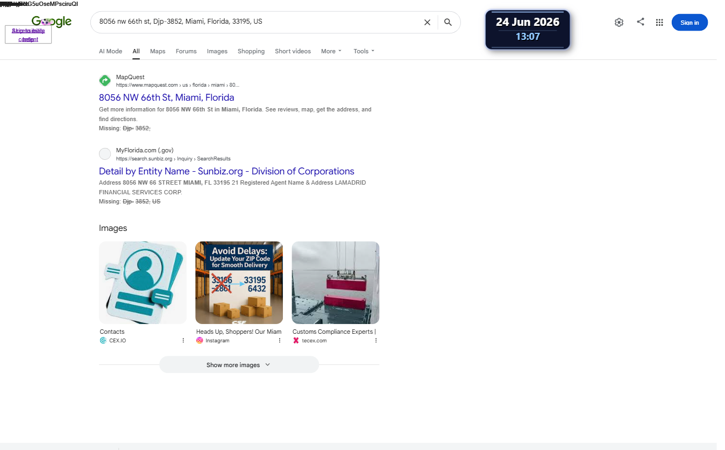Click the share icon in the header
This screenshot has width=725, height=450.
coord(640,22)
